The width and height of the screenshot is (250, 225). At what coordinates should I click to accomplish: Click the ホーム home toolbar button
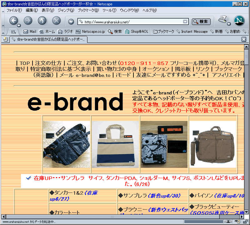(x=47, y=32)
